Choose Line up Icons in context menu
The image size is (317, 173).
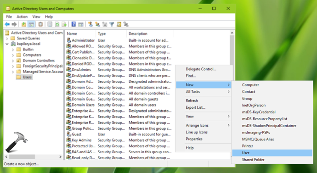(204, 132)
